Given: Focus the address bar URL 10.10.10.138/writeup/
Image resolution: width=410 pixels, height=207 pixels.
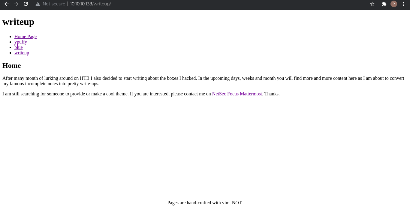Looking at the screenshot, I should pos(91,4).
